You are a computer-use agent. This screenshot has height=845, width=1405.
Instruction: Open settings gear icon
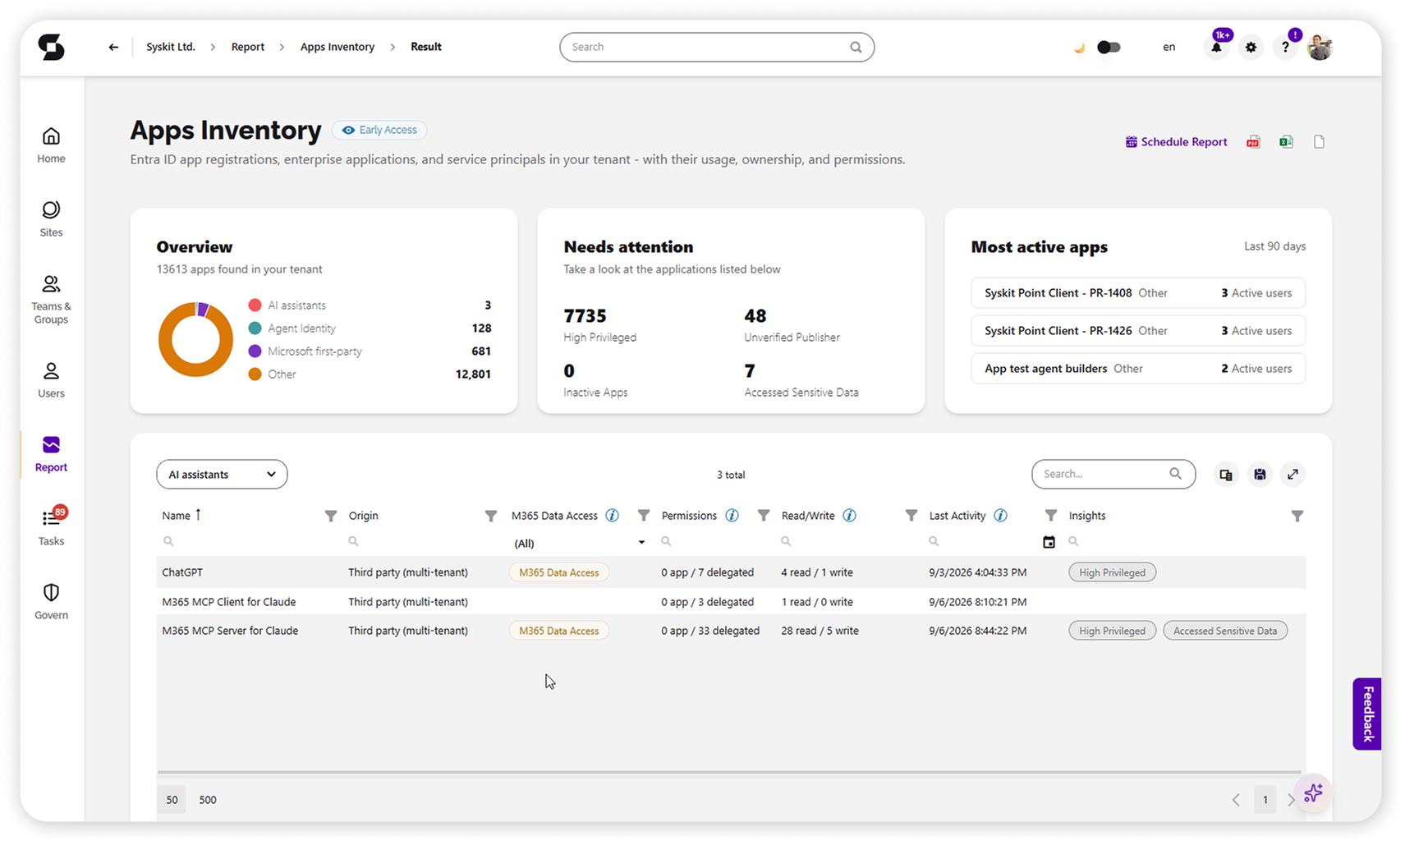pyautogui.click(x=1251, y=47)
